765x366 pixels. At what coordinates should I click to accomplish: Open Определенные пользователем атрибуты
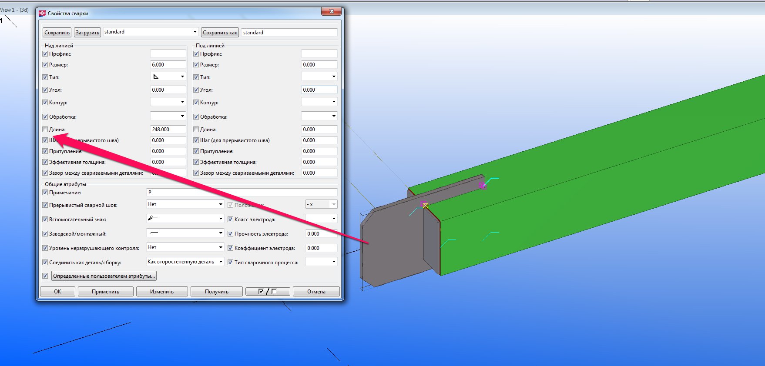104,276
